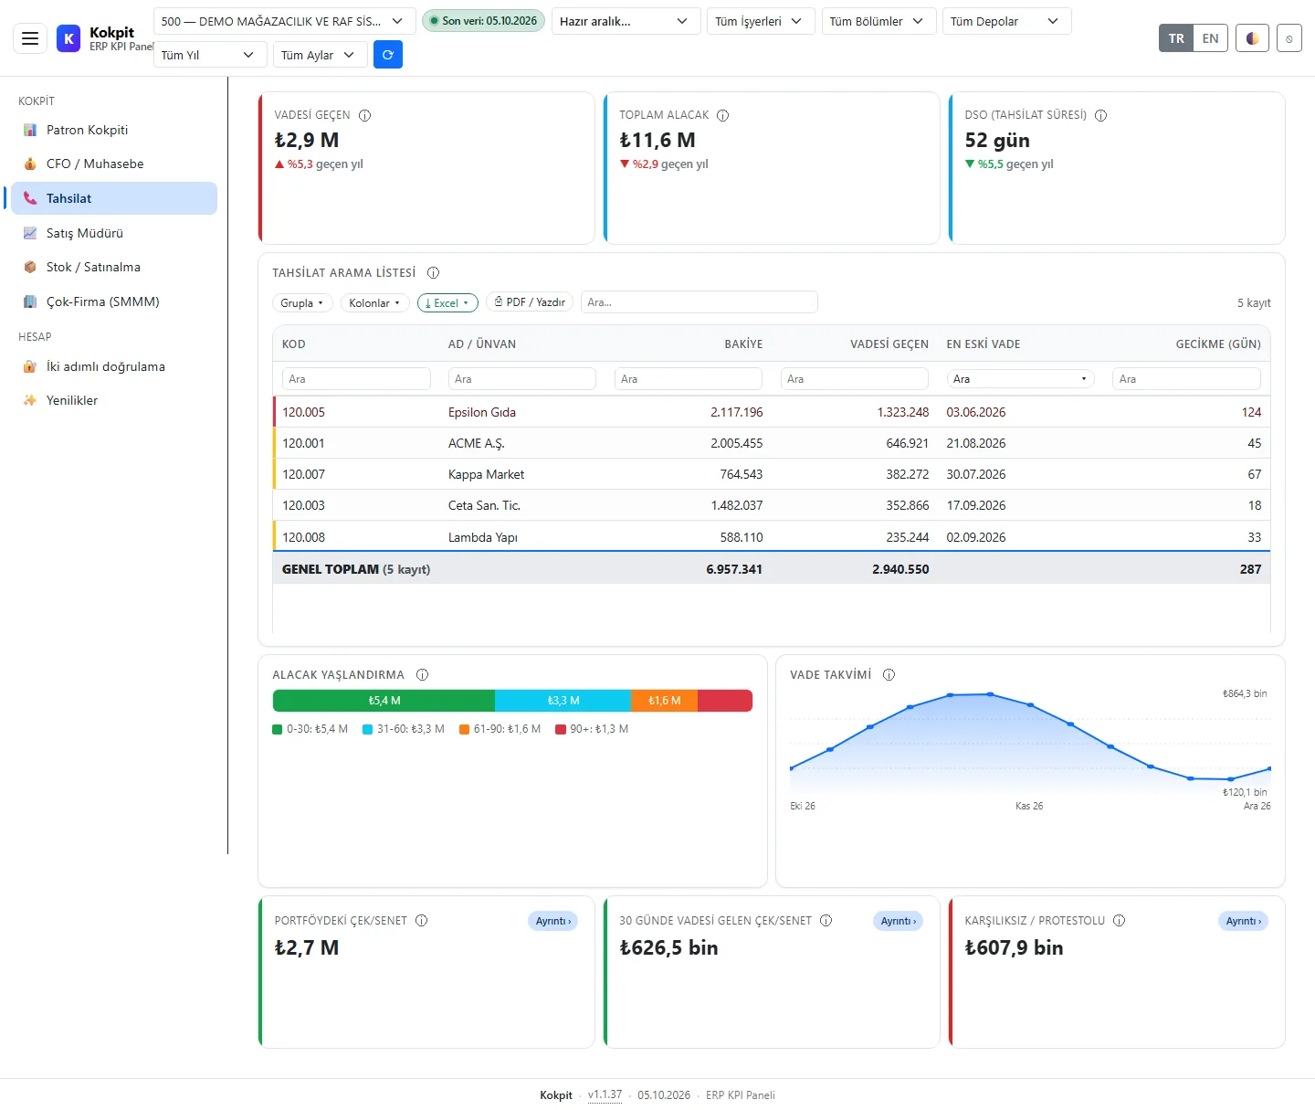Switch the language to EN

coord(1211,38)
